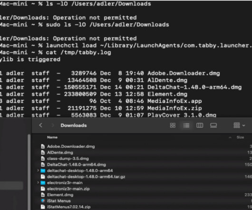Go back in Finder Downloads window
Viewport: 252px width, 210px height.
point(41,125)
